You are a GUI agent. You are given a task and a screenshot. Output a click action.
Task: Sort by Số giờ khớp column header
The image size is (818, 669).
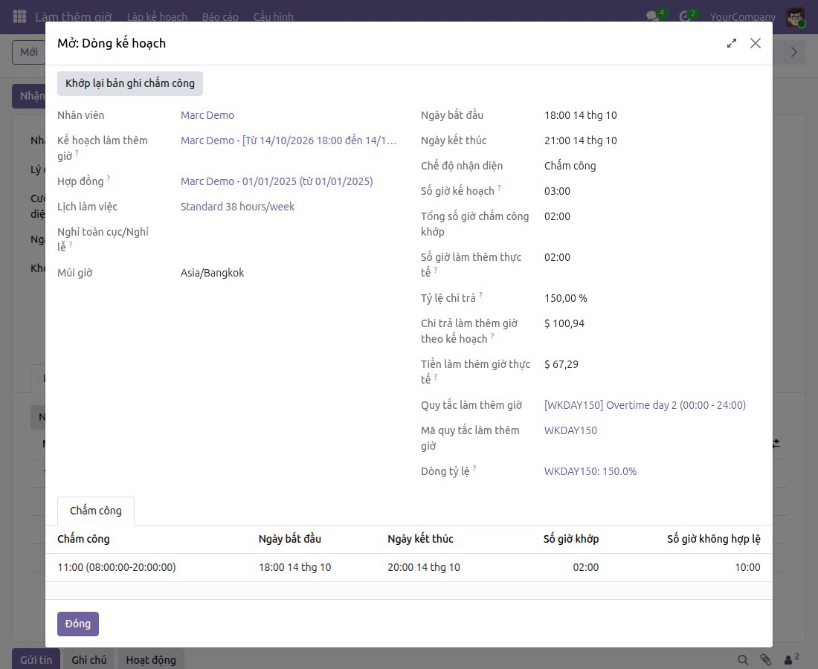[570, 539]
